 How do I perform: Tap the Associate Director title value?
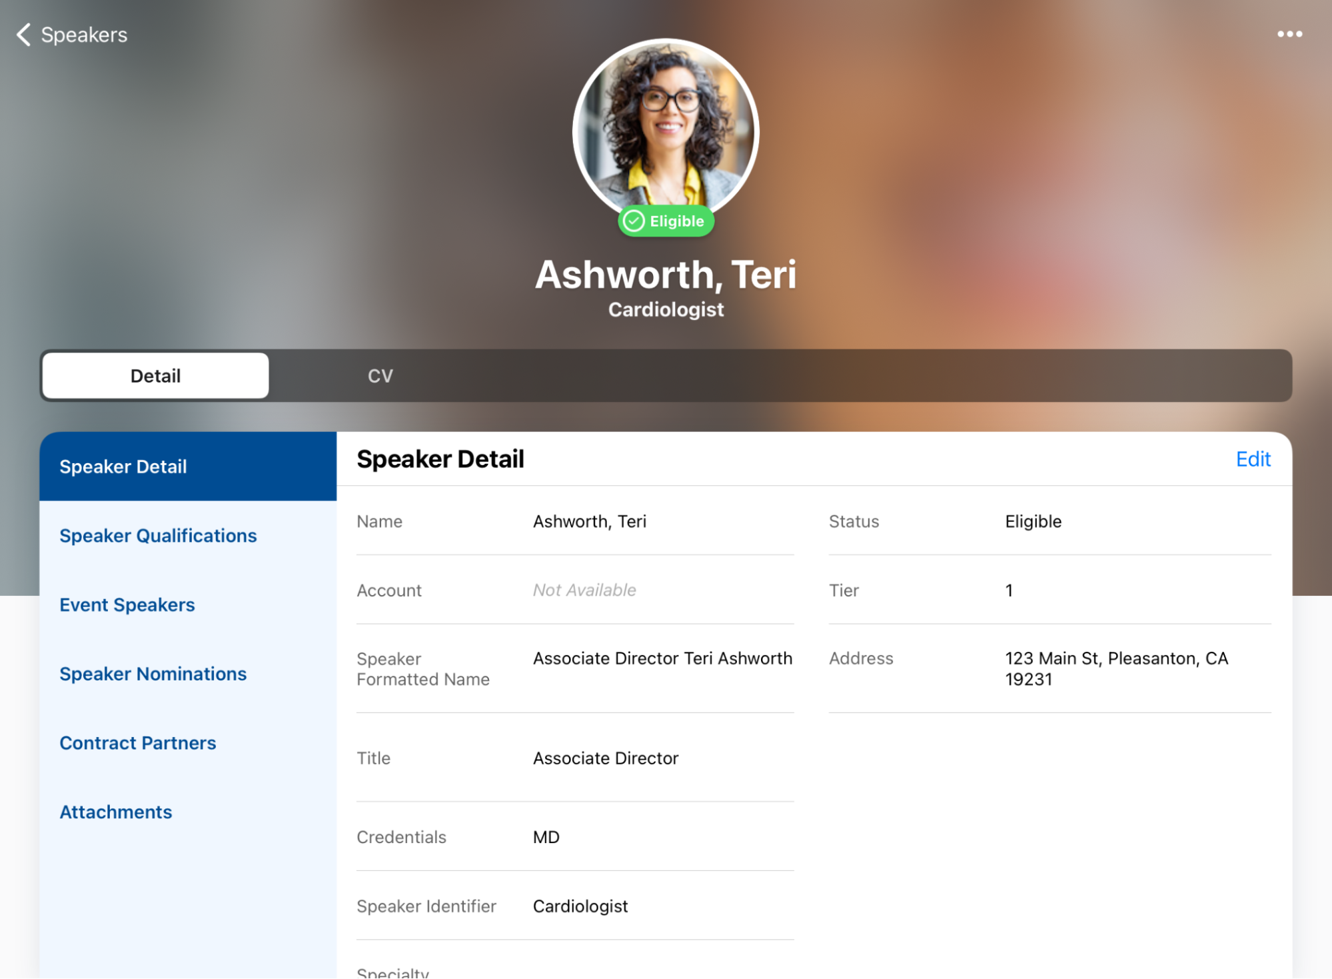click(605, 758)
